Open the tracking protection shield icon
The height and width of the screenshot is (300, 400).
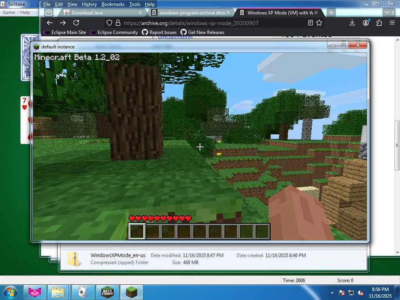coord(109,23)
